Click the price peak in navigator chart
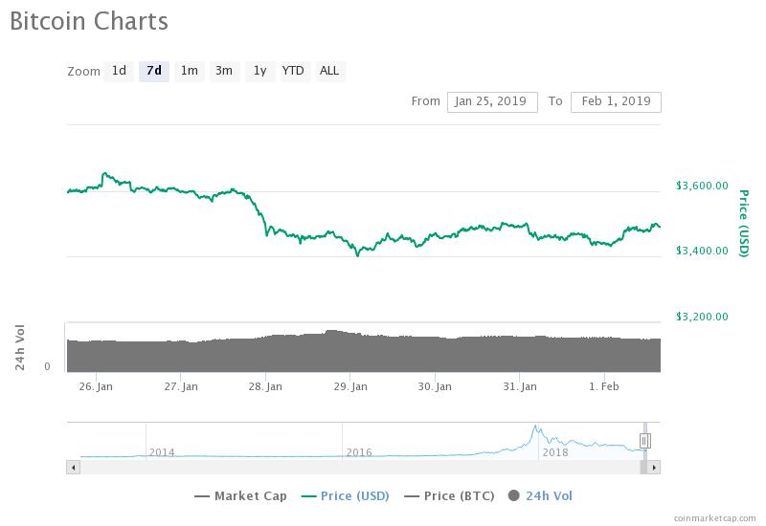Screen dimensions: 766x526 [535, 427]
